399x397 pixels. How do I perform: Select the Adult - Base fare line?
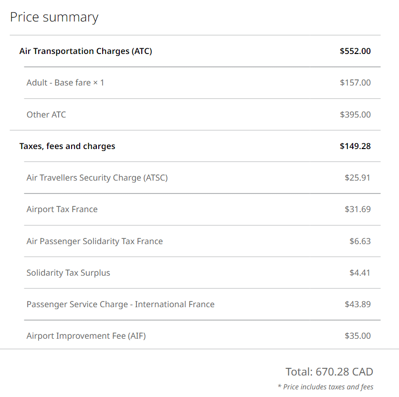click(x=65, y=83)
